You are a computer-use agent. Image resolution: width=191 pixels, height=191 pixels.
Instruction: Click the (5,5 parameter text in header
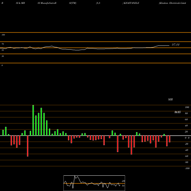coord(98,3)
